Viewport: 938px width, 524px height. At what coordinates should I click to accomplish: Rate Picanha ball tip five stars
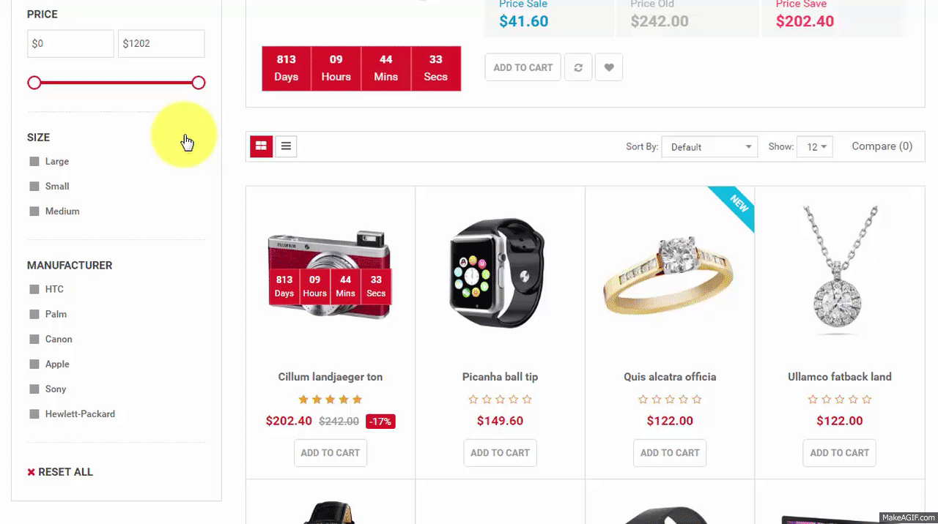(527, 400)
